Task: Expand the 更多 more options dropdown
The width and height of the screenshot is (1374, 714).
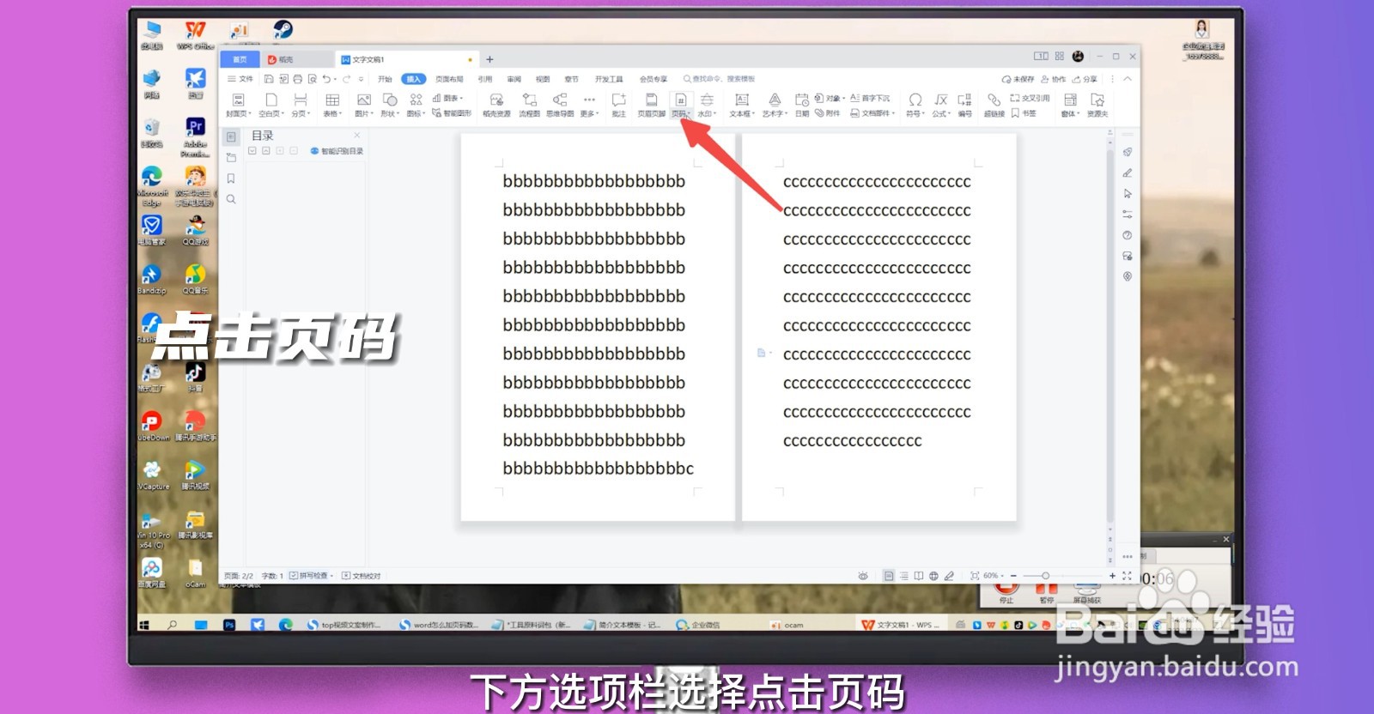Action: click(x=589, y=105)
